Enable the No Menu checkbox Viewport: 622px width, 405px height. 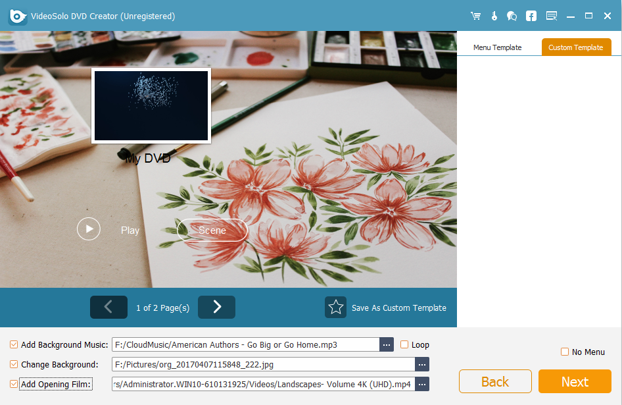coord(565,352)
